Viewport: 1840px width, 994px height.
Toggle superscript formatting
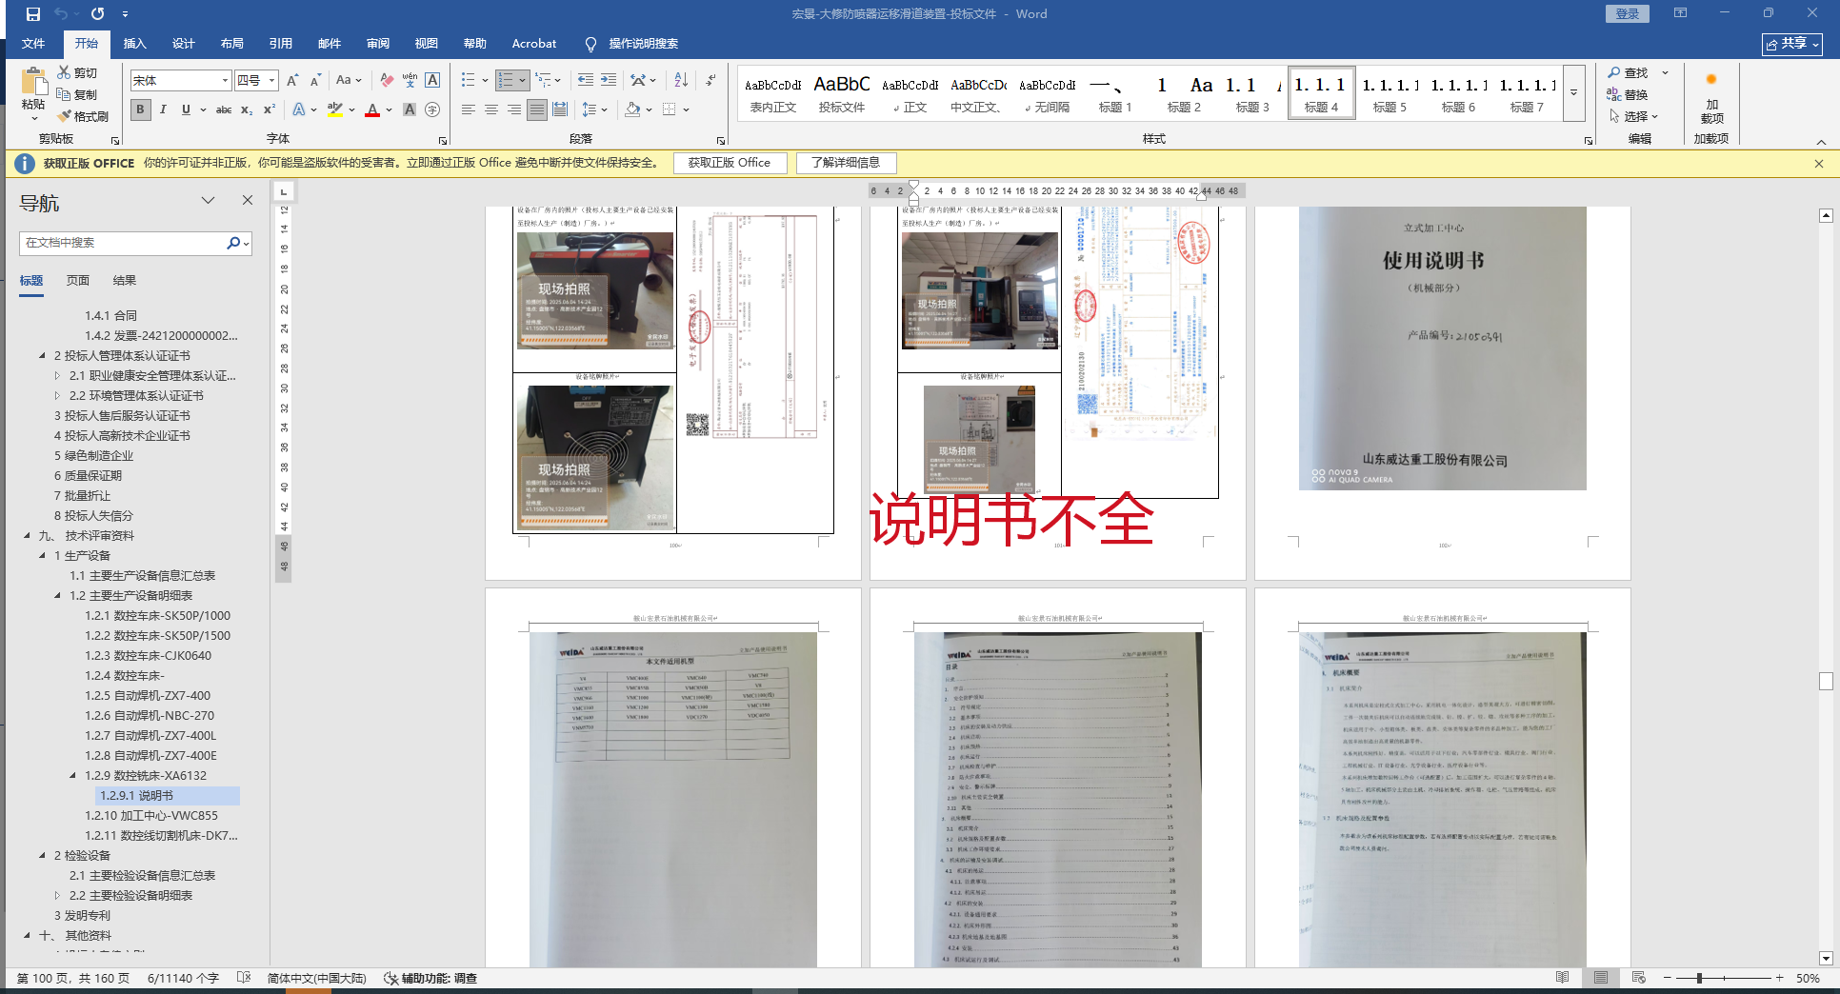coord(270,109)
